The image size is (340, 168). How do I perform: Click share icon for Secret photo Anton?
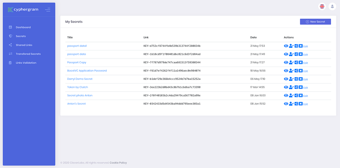pos(296,95)
